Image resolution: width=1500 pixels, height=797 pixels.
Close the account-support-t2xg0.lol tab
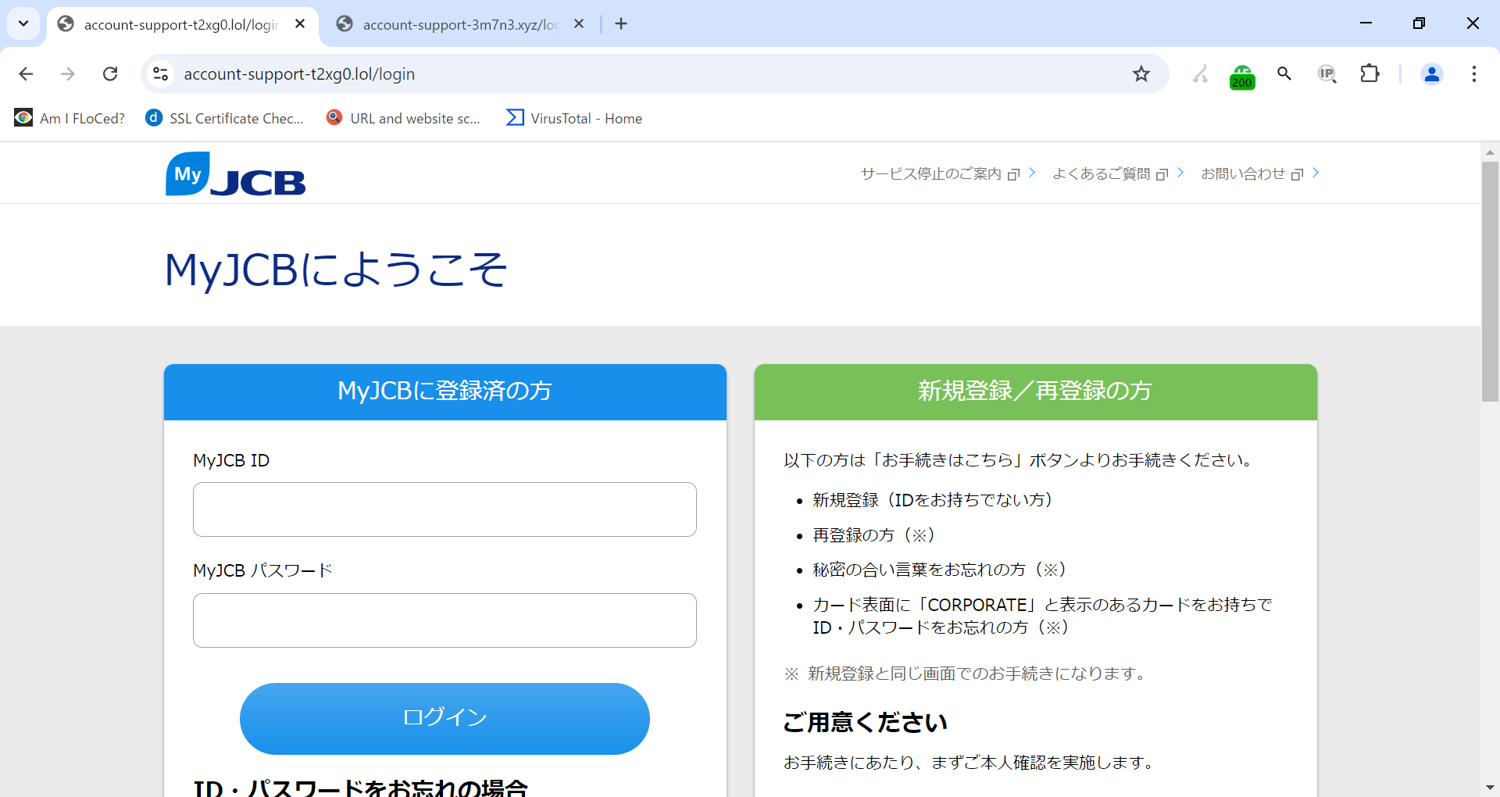[x=300, y=23]
